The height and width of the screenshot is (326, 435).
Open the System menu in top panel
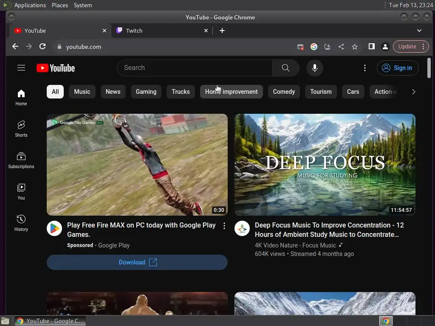(83, 5)
